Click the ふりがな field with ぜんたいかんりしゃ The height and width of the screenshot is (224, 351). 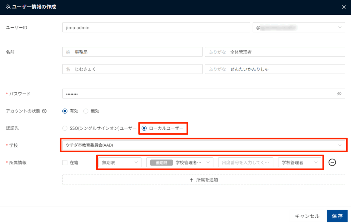[275, 69]
